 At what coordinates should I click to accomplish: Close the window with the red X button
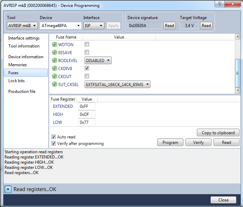point(233,4)
